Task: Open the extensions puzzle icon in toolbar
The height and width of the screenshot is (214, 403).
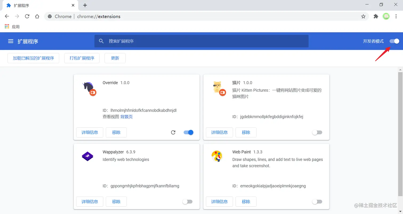Action: pyautogui.click(x=376, y=17)
